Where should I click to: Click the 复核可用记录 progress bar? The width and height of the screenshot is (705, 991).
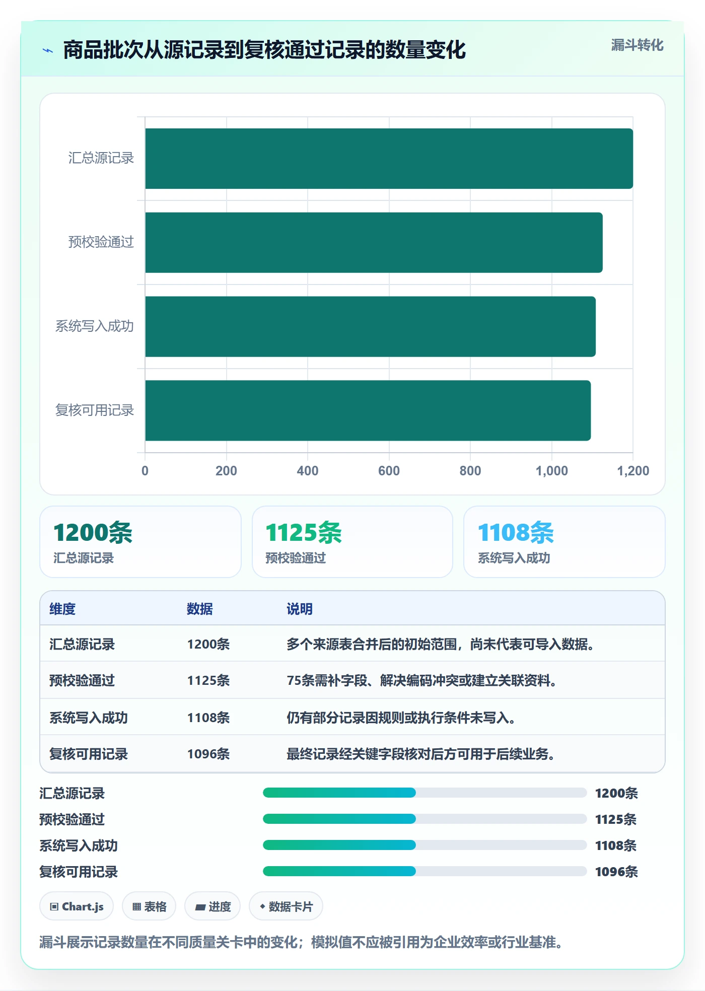(x=425, y=871)
